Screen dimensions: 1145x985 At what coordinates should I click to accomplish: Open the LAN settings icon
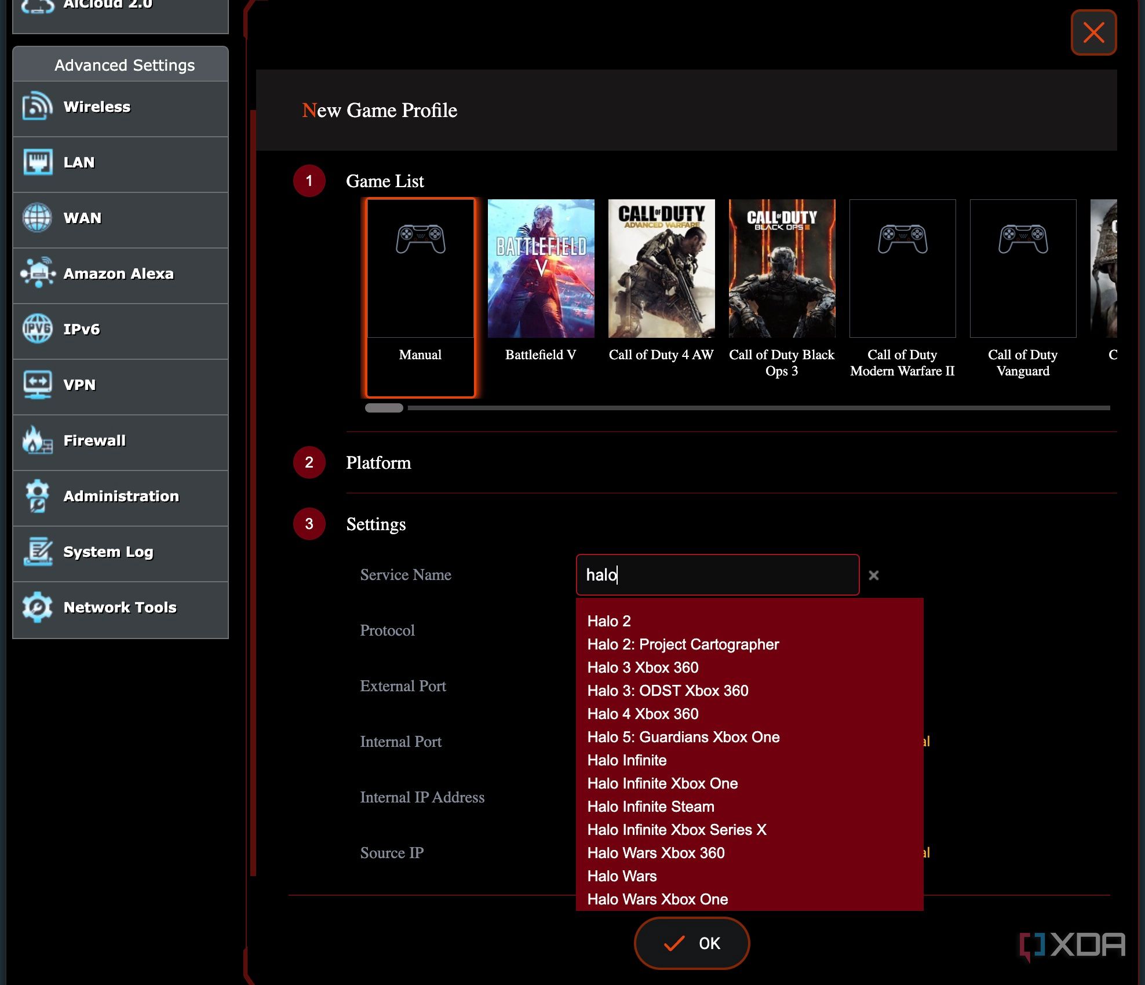[x=37, y=162]
